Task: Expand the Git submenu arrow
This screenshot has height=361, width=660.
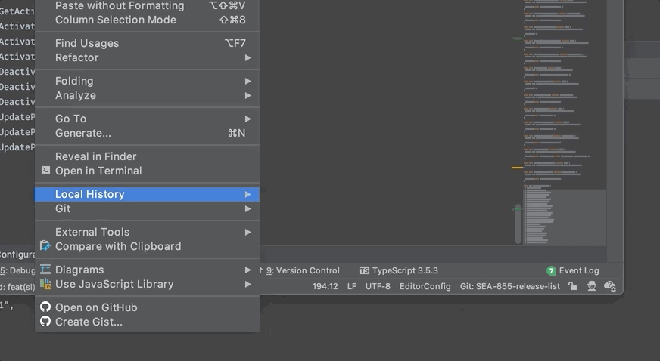Action: pos(248,208)
